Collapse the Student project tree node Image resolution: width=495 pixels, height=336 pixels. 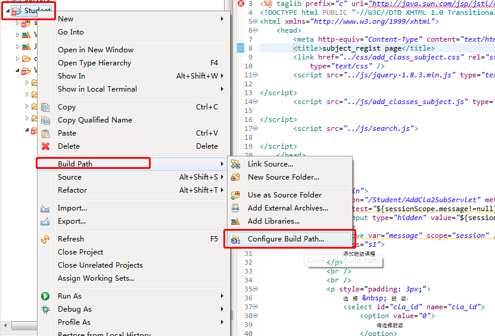pyautogui.click(x=8, y=11)
